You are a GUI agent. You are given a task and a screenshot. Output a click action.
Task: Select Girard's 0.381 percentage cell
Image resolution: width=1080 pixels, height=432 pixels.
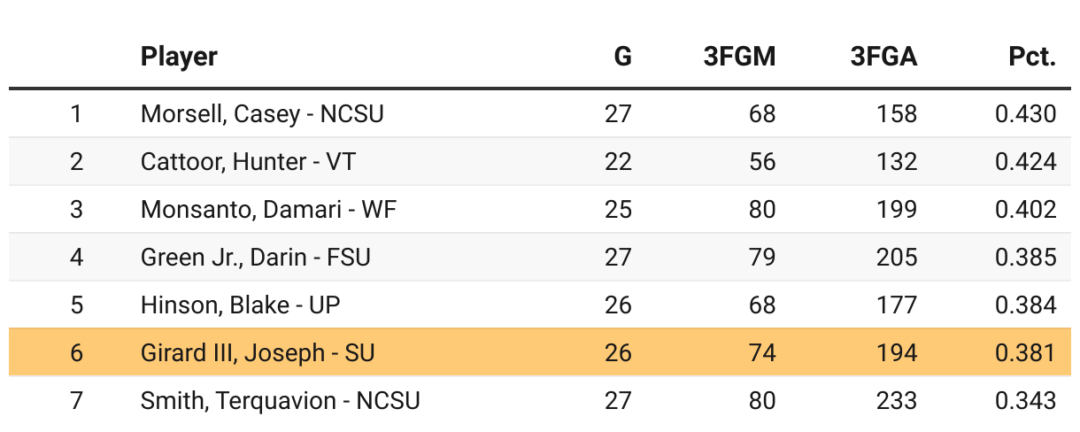tap(1025, 352)
